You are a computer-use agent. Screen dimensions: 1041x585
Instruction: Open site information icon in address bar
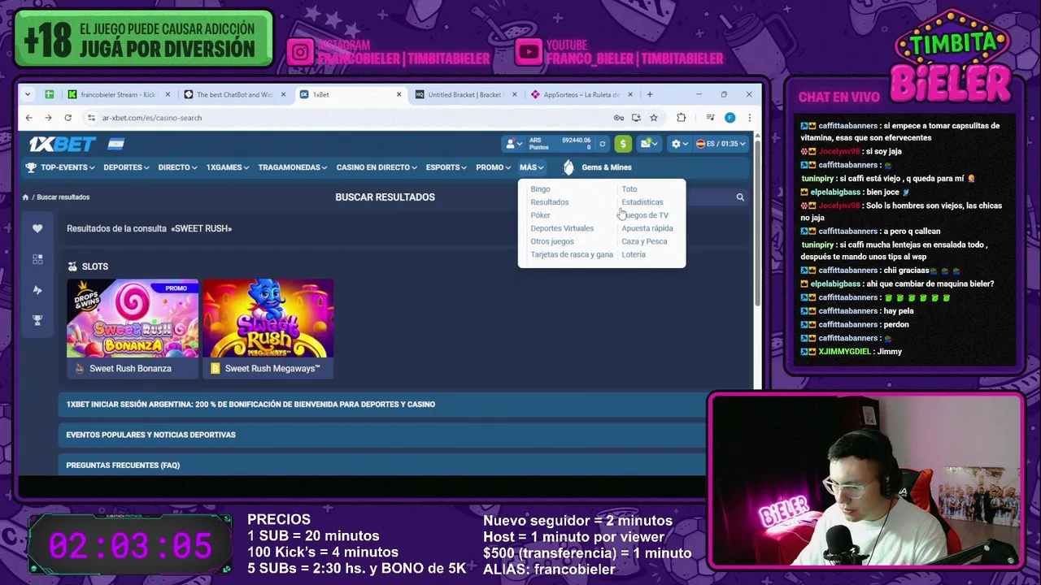tap(91, 118)
